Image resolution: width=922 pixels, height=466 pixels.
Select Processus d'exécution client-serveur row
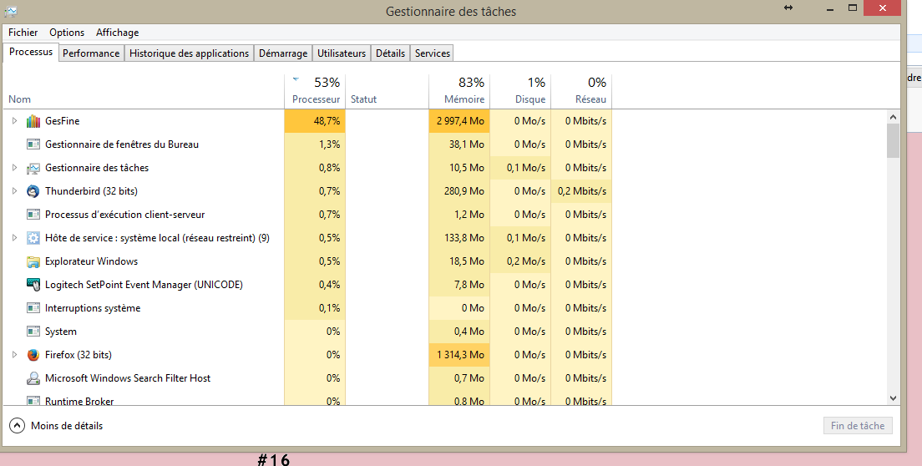pos(307,215)
